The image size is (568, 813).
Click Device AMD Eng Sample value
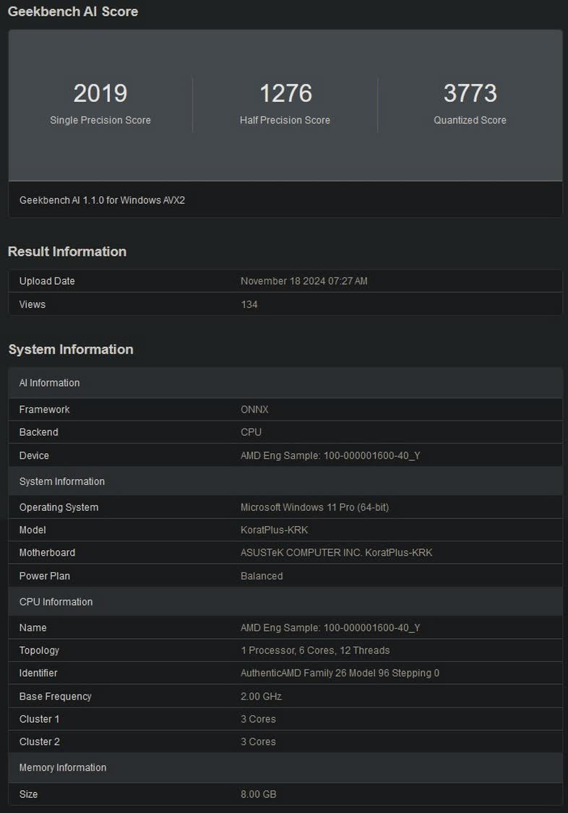(x=330, y=456)
